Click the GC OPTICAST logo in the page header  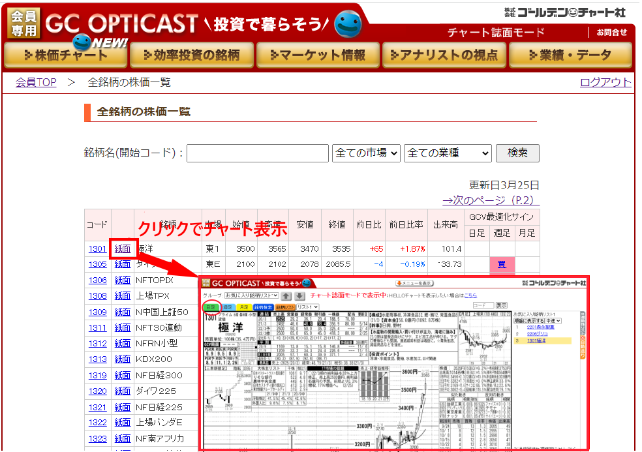[121, 23]
